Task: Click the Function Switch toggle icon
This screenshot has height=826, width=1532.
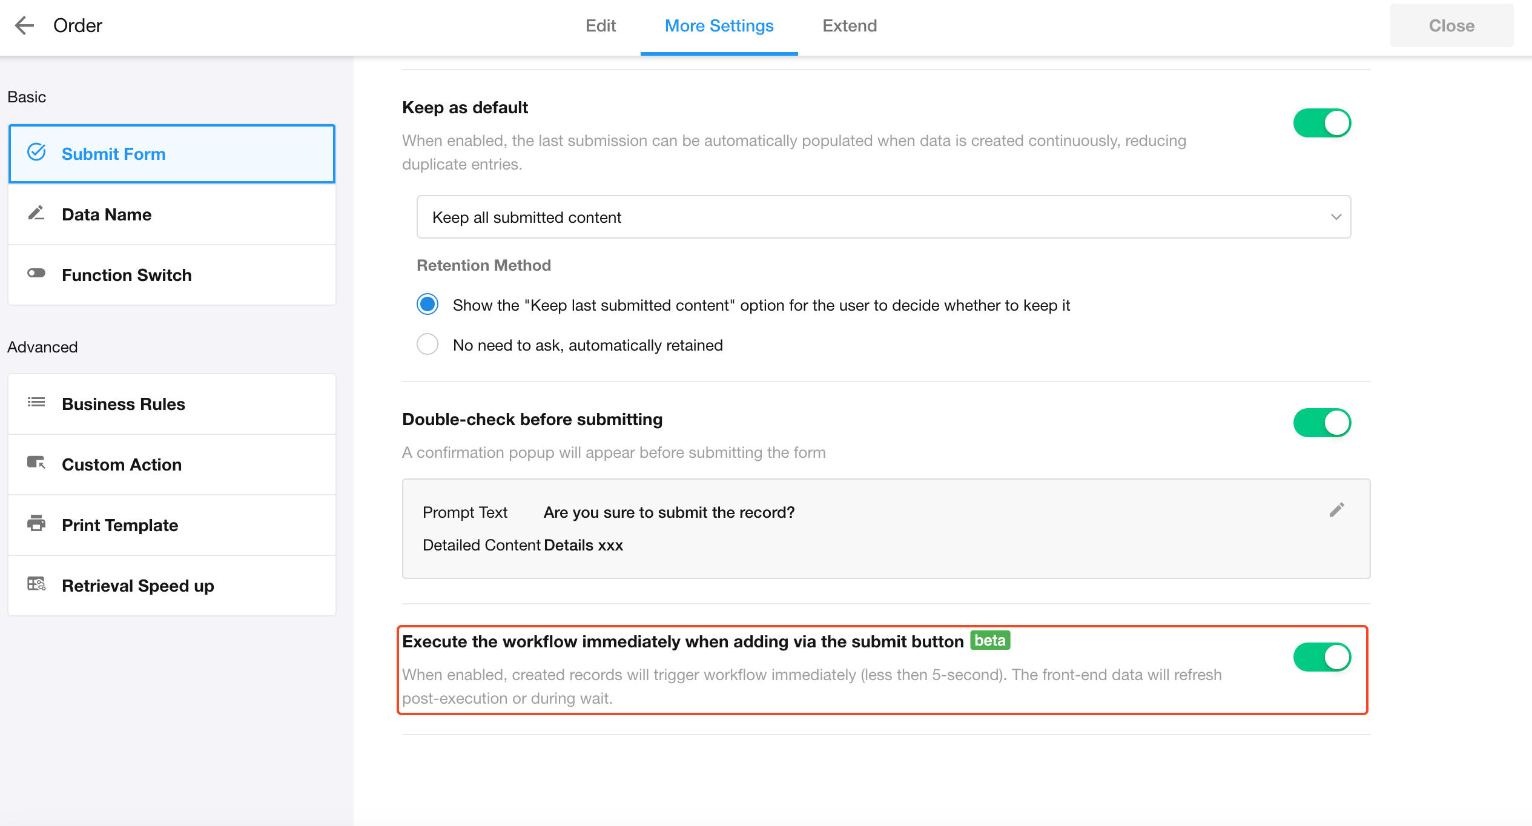Action: coord(36,274)
